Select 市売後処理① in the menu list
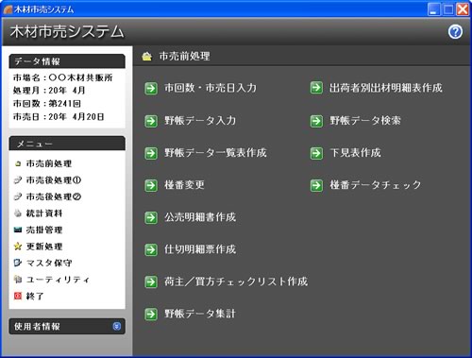 click(x=54, y=180)
